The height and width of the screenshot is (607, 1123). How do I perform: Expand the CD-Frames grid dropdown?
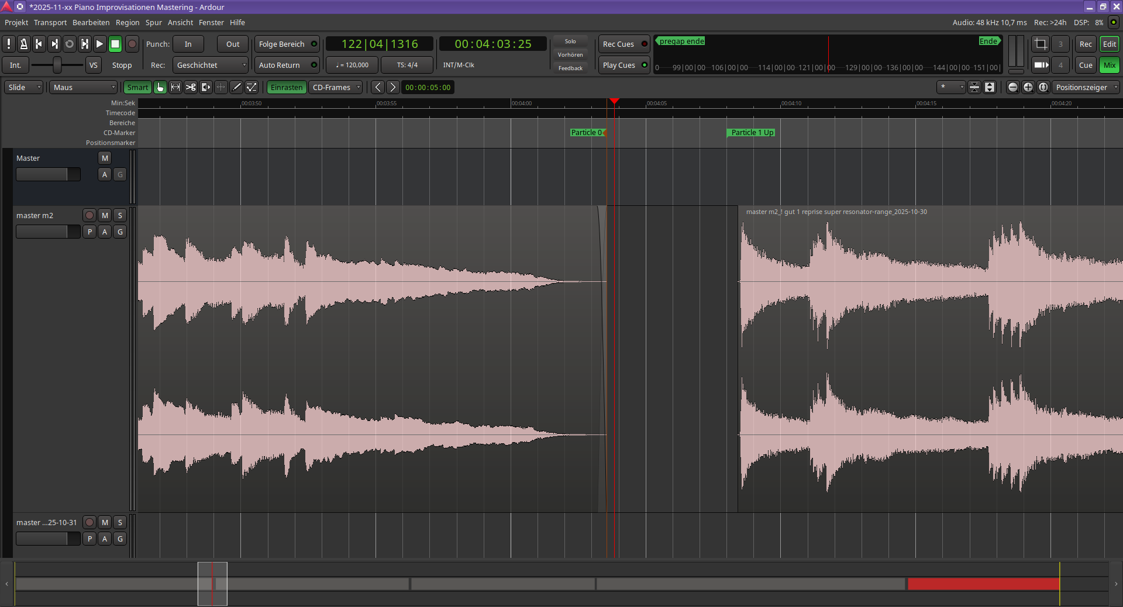pos(336,87)
